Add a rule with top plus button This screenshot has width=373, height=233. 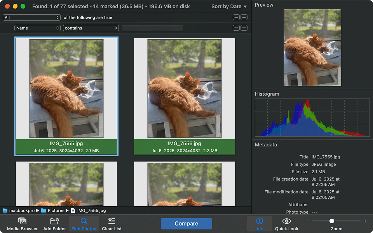[x=244, y=17]
